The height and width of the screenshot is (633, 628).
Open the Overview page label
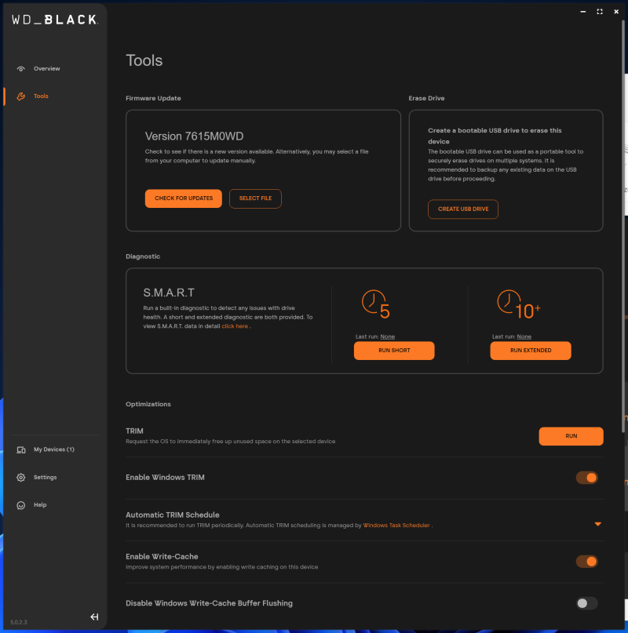click(x=46, y=69)
